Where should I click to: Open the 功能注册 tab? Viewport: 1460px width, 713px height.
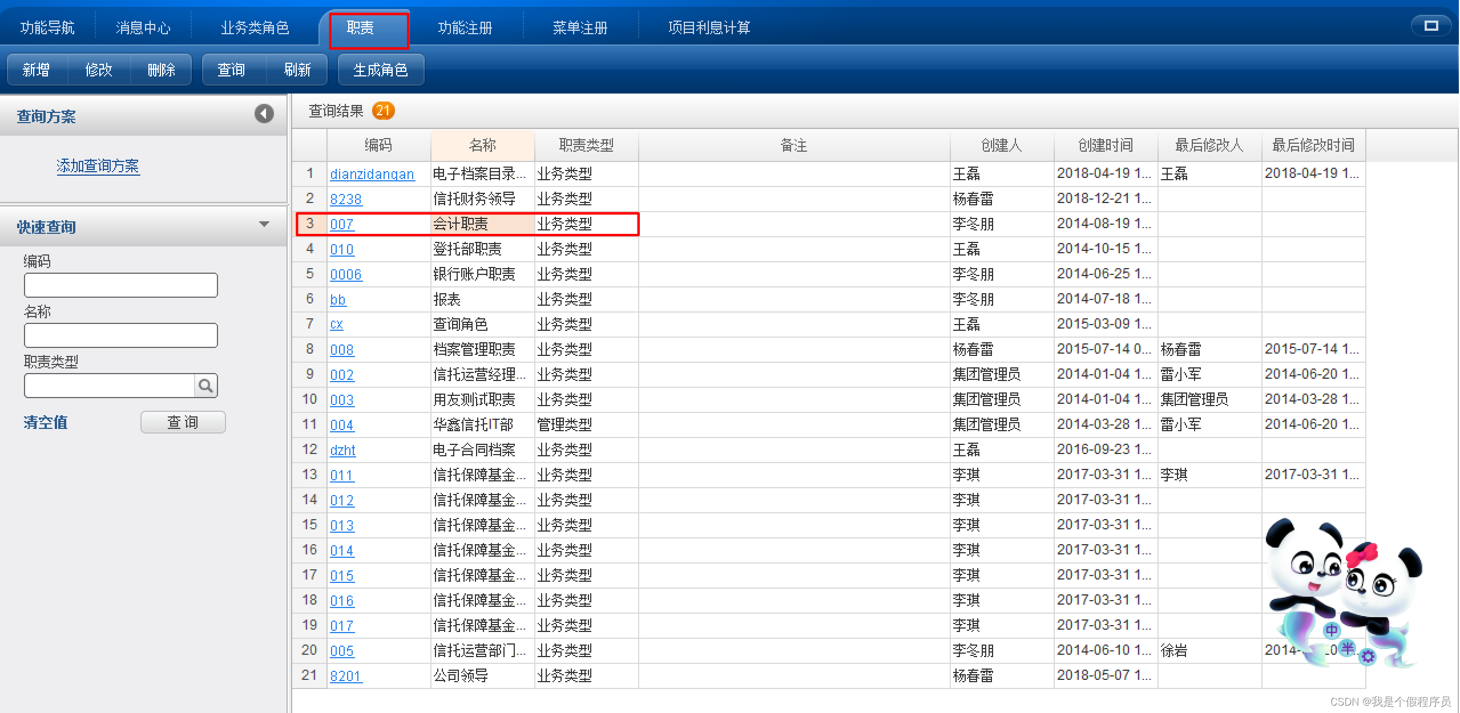[465, 27]
